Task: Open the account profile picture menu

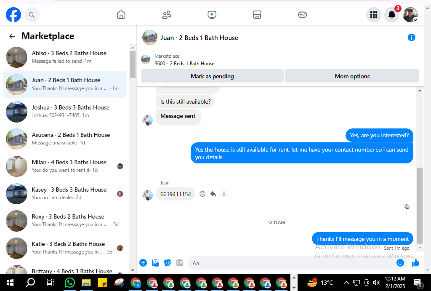Action: click(x=410, y=15)
